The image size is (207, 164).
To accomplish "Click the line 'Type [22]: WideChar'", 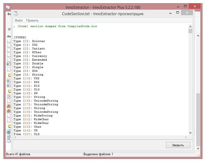I will (x=31, y=123).
